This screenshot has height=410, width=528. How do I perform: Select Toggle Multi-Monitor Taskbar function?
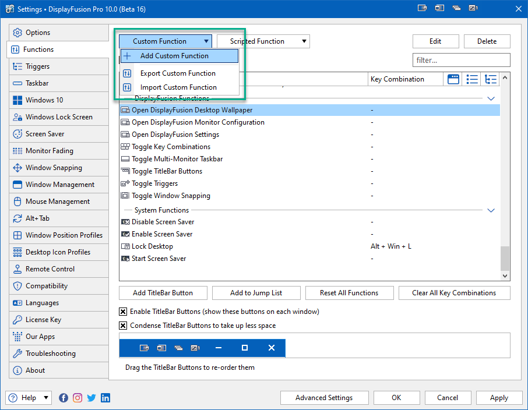(310, 159)
